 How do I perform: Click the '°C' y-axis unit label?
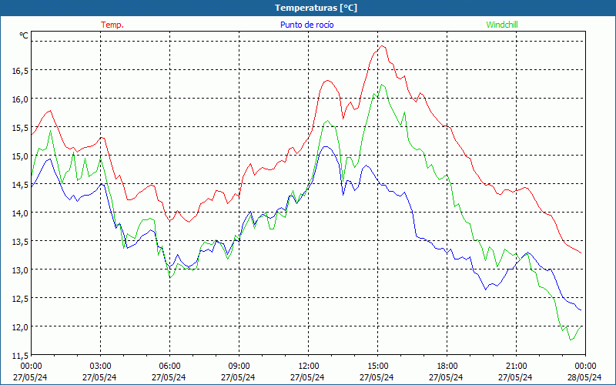(24, 35)
